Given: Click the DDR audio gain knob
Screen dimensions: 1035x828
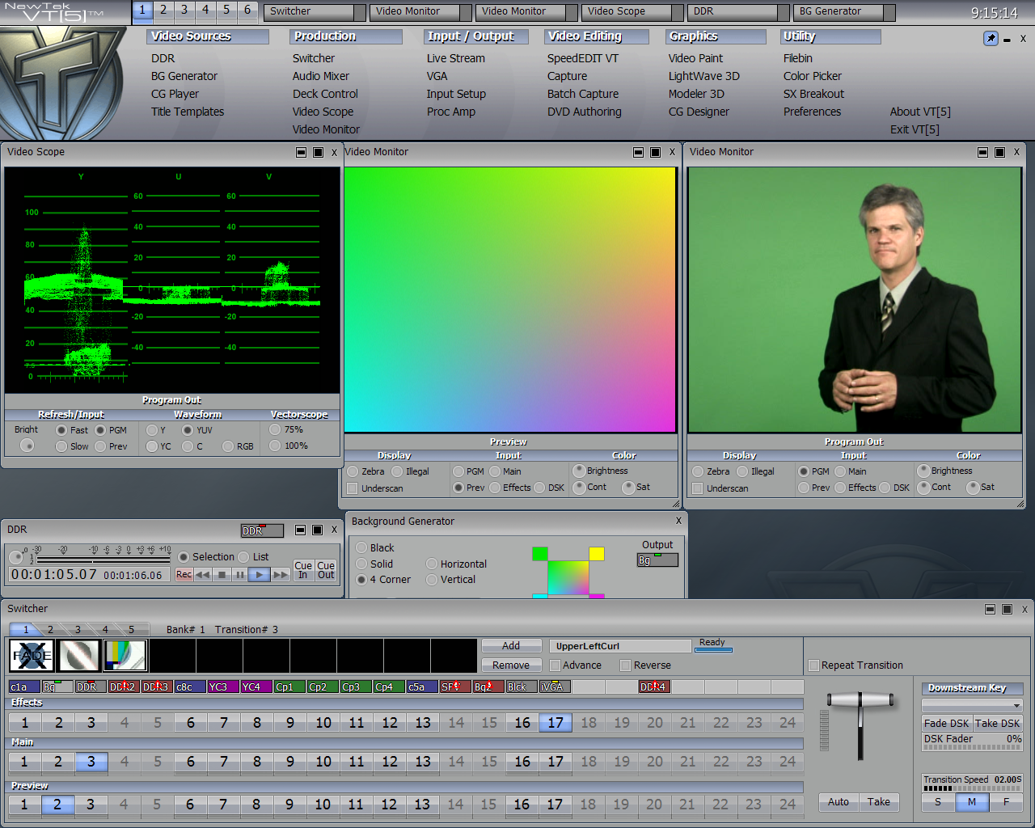Looking at the screenshot, I should click(16, 557).
